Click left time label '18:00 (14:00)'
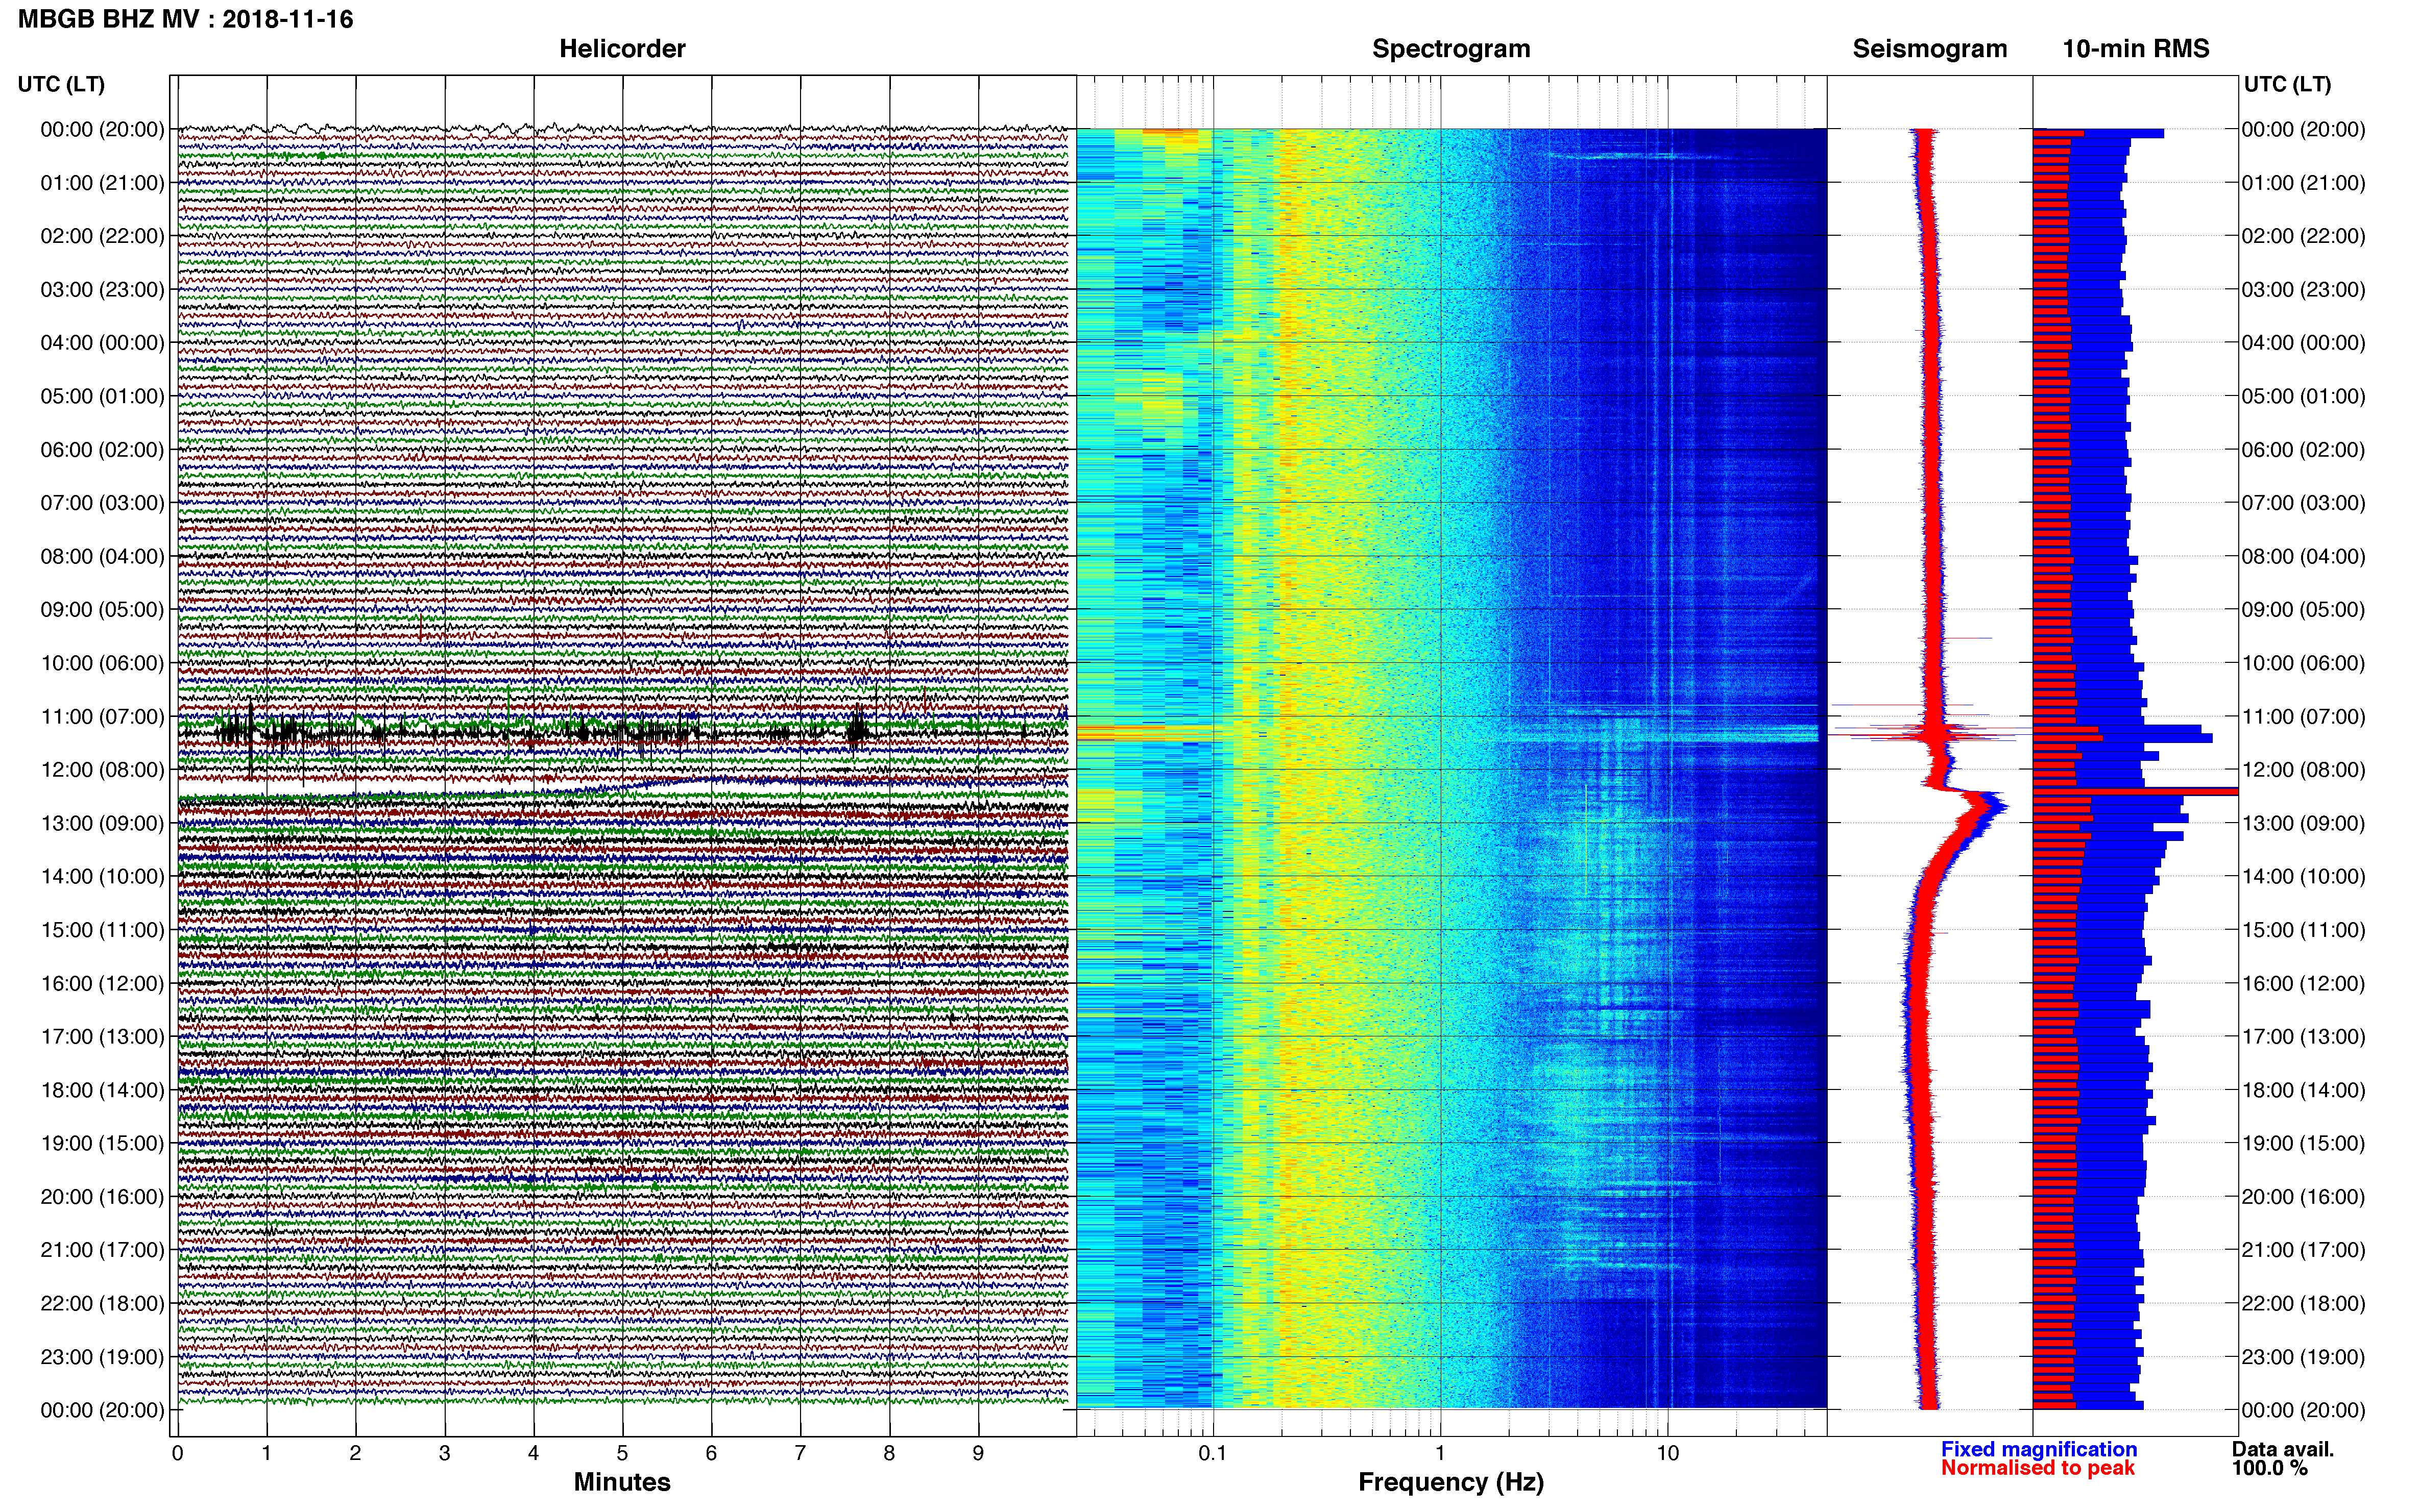The image size is (2420, 1512). (x=102, y=1090)
